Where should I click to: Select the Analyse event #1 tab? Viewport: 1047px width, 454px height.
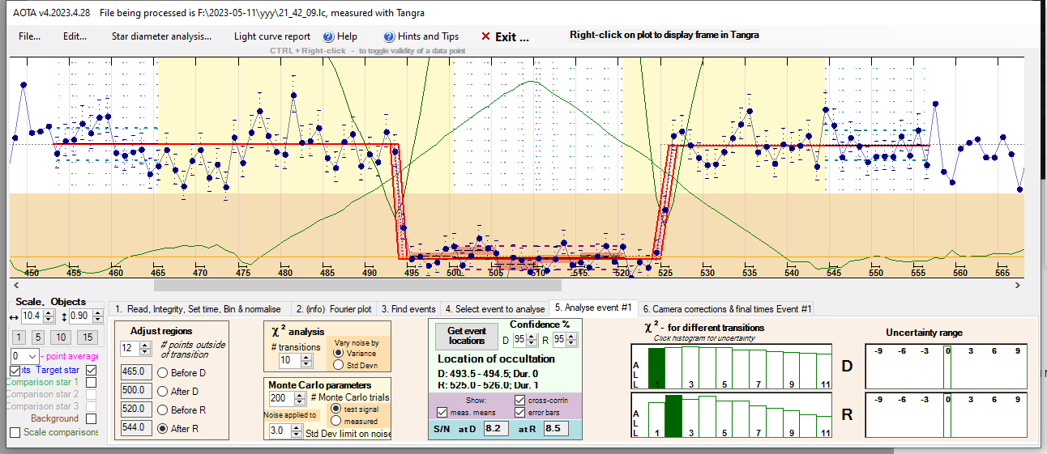point(593,308)
